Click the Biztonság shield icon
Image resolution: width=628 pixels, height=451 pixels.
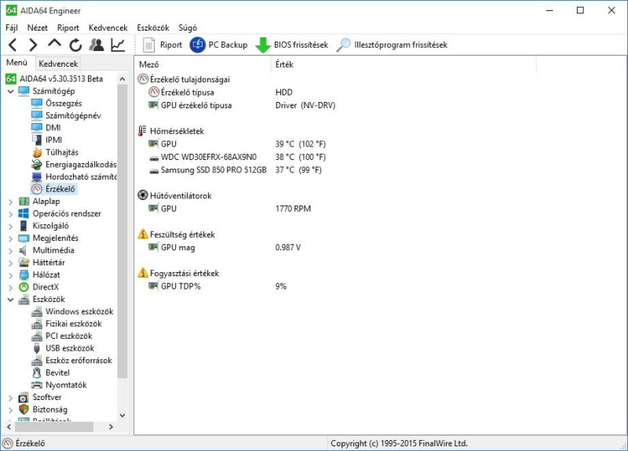click(24, 409)
